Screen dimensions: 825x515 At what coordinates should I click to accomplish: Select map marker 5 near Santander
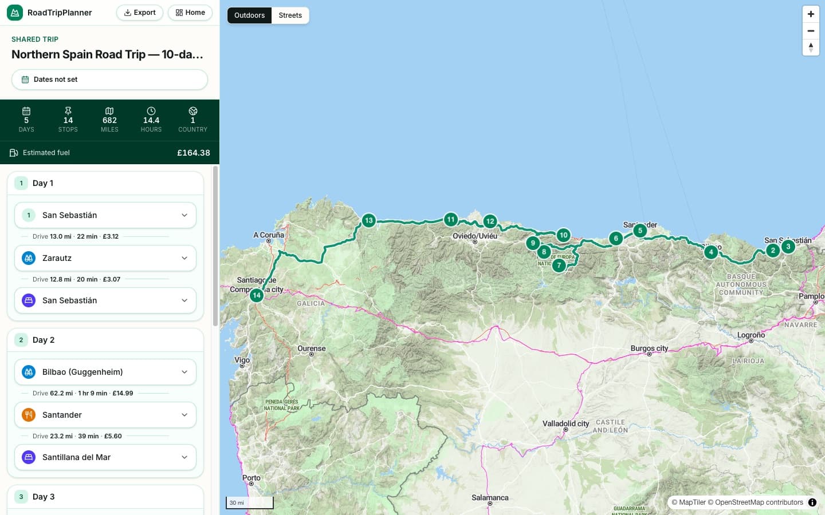[x=640, y=231]
